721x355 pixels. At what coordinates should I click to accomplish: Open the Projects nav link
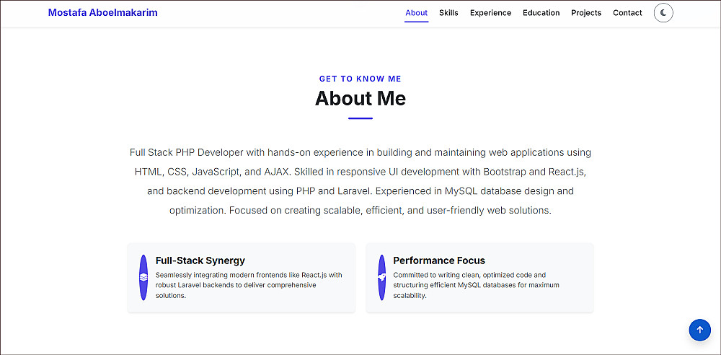[585, 13]
